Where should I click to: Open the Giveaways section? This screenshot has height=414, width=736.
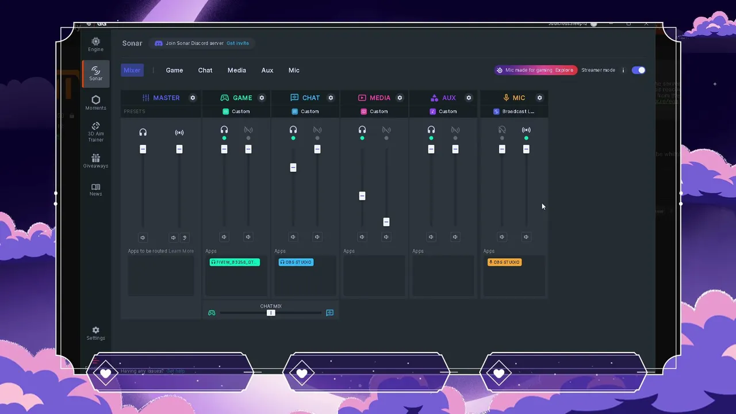95,160
